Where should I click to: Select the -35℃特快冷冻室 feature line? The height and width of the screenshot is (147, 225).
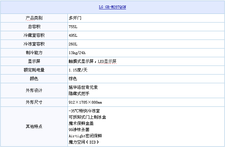point(84,111)
